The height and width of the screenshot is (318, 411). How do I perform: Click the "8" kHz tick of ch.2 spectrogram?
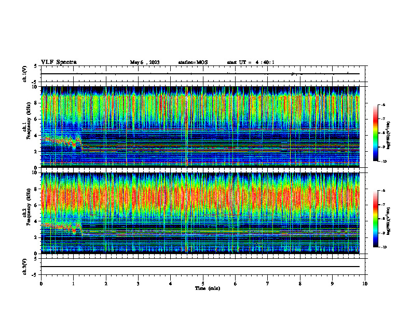(x=37, y=189)
